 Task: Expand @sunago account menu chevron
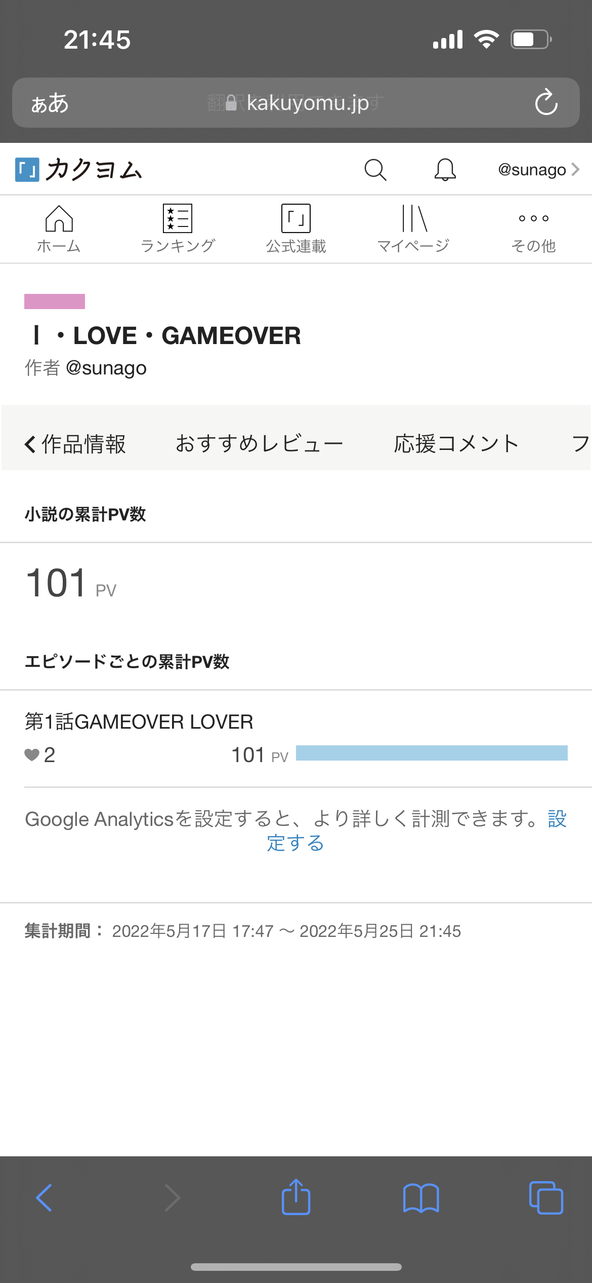(x=575, y=169)
